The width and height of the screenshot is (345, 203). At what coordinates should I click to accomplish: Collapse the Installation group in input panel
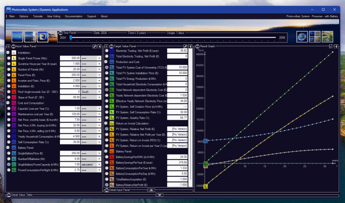click(8, 53)
